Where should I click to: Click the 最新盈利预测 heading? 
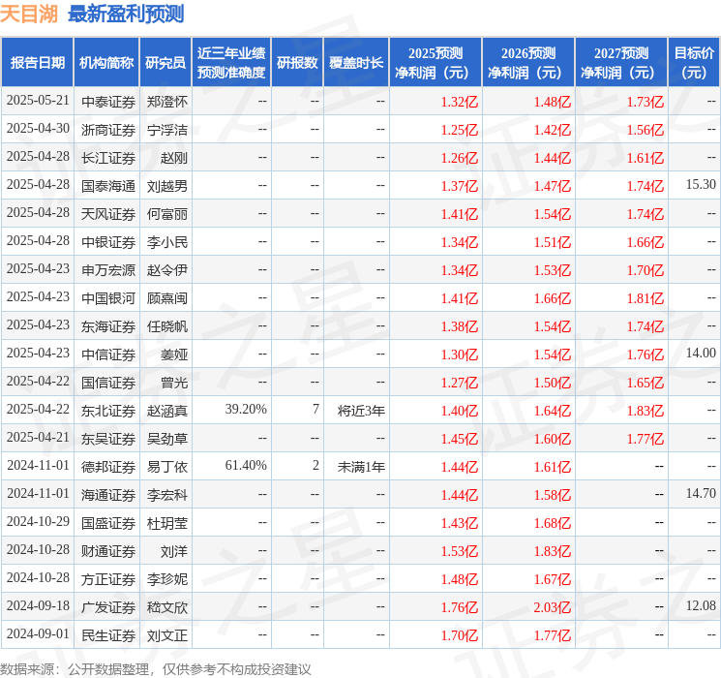coord(126,15)
